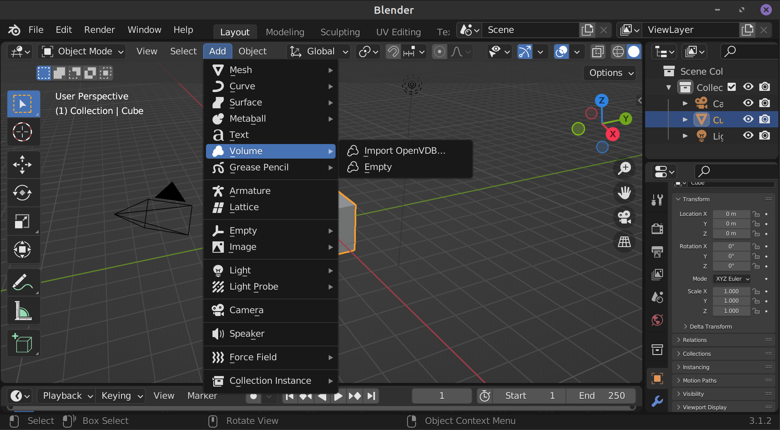Viewport: 780px width, 430px height.
Task: Open rotation Mode XYZ Euler dropdown
Action: click(x=732, y=279)
